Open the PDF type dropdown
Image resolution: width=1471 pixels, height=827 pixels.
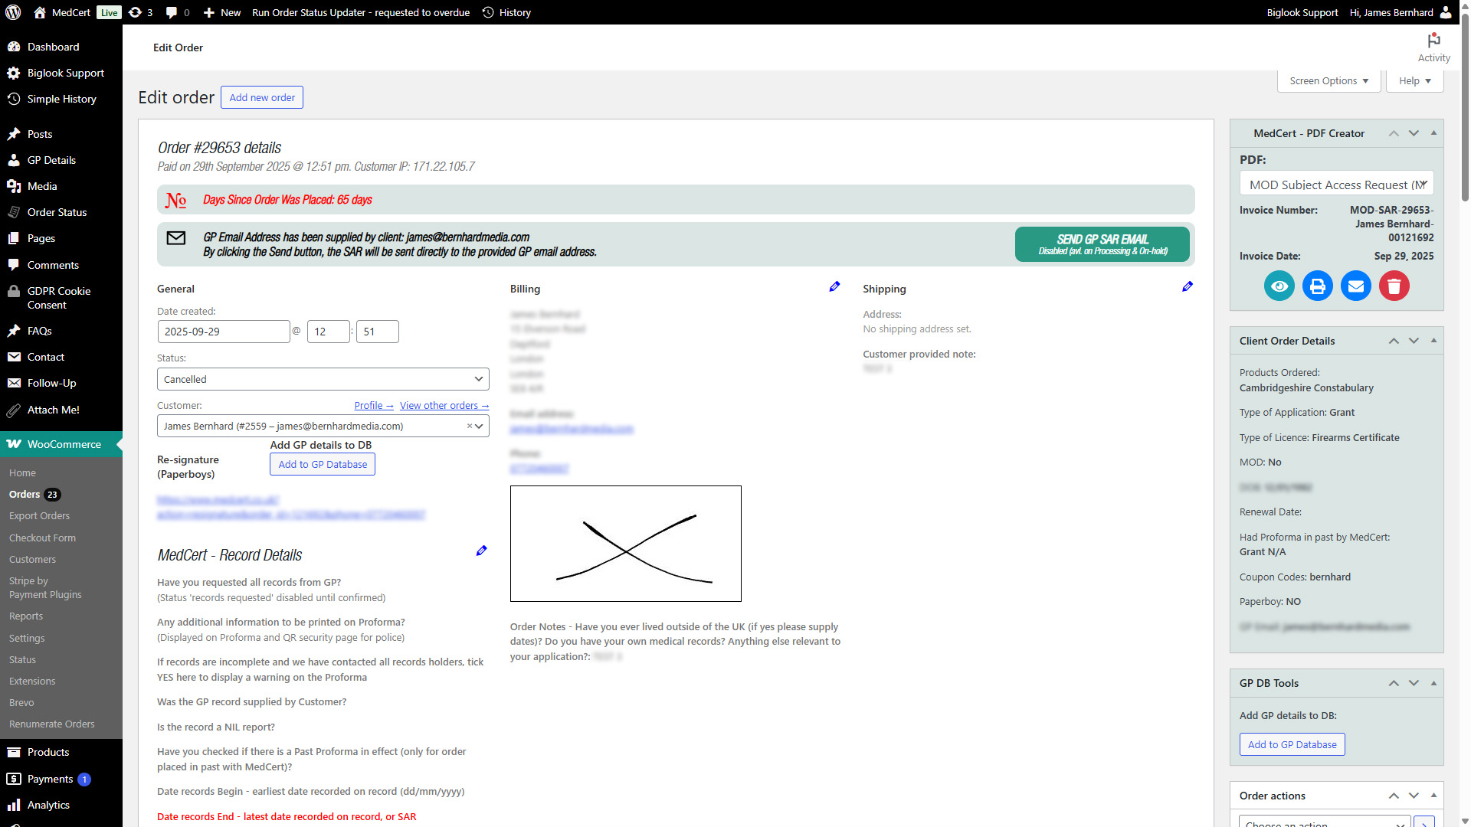(1336, 185)
